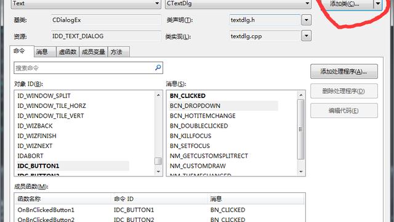This screenshot has width=394, height=222.
Task: Click the search magnifier icon in command search
Action: tap(158, 68)
